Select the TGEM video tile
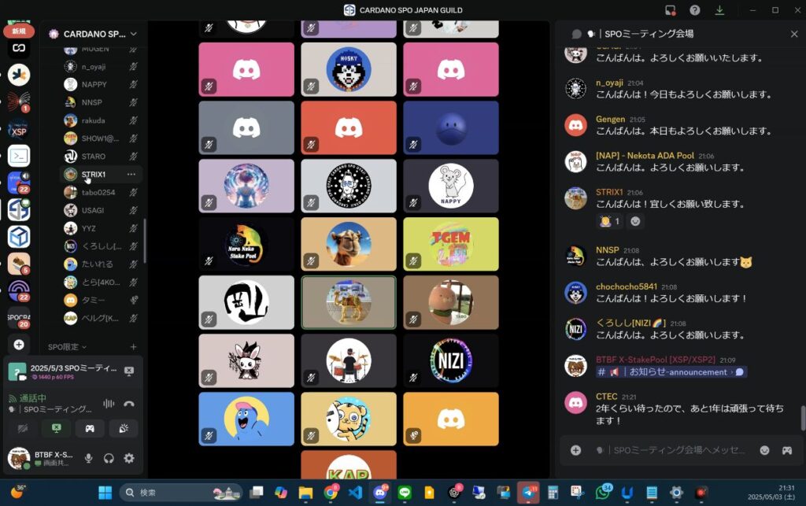 [x=451, y=244]
